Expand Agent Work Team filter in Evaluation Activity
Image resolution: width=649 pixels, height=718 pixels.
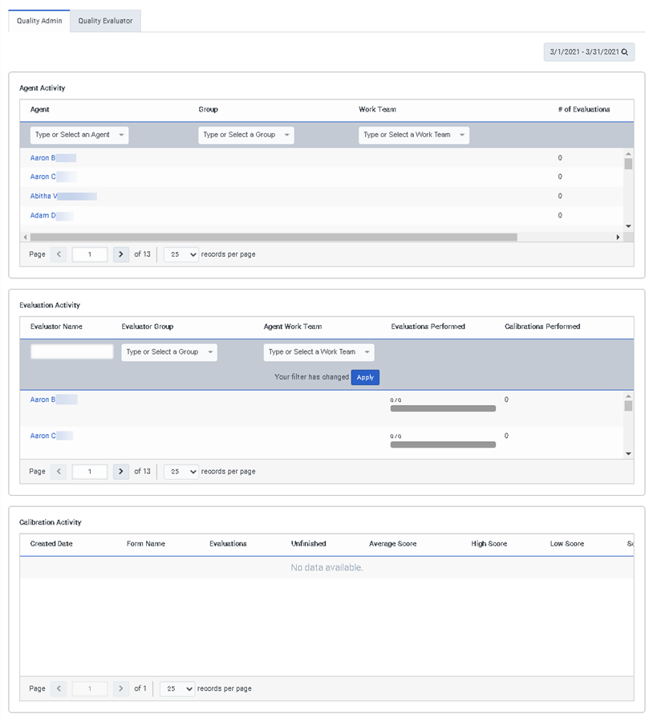tap(318, 352)
